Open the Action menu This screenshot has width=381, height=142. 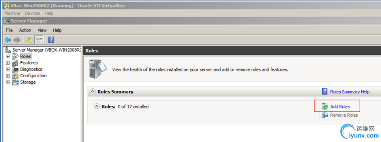click(x=25, y=30)
